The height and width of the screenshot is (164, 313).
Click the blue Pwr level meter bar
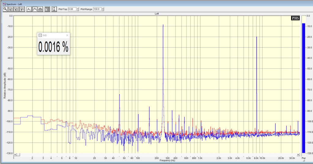304,88
